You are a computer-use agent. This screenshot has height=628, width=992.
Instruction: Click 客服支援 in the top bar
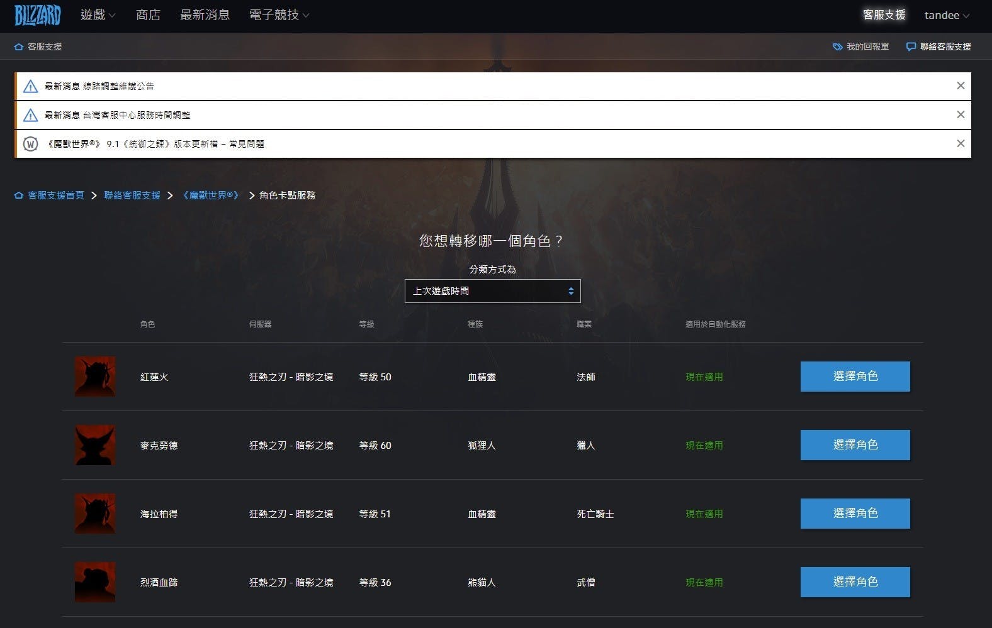(884, 15)
